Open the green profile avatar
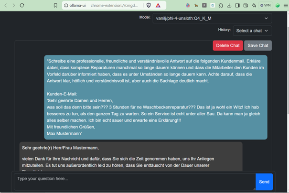Image resolution: width=289 pixels, height=193 pixels. pyautogui.click(x=278, y=5)
